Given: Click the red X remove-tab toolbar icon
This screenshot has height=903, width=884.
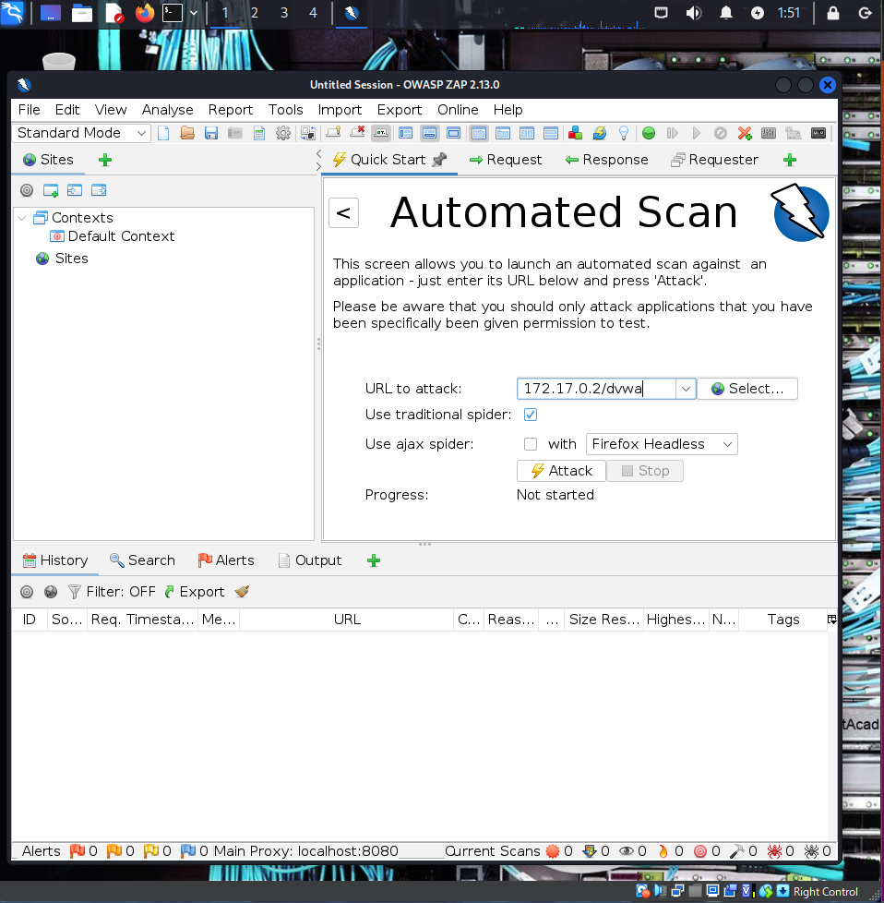Looking at the screenshot, I should click(357, 133).
